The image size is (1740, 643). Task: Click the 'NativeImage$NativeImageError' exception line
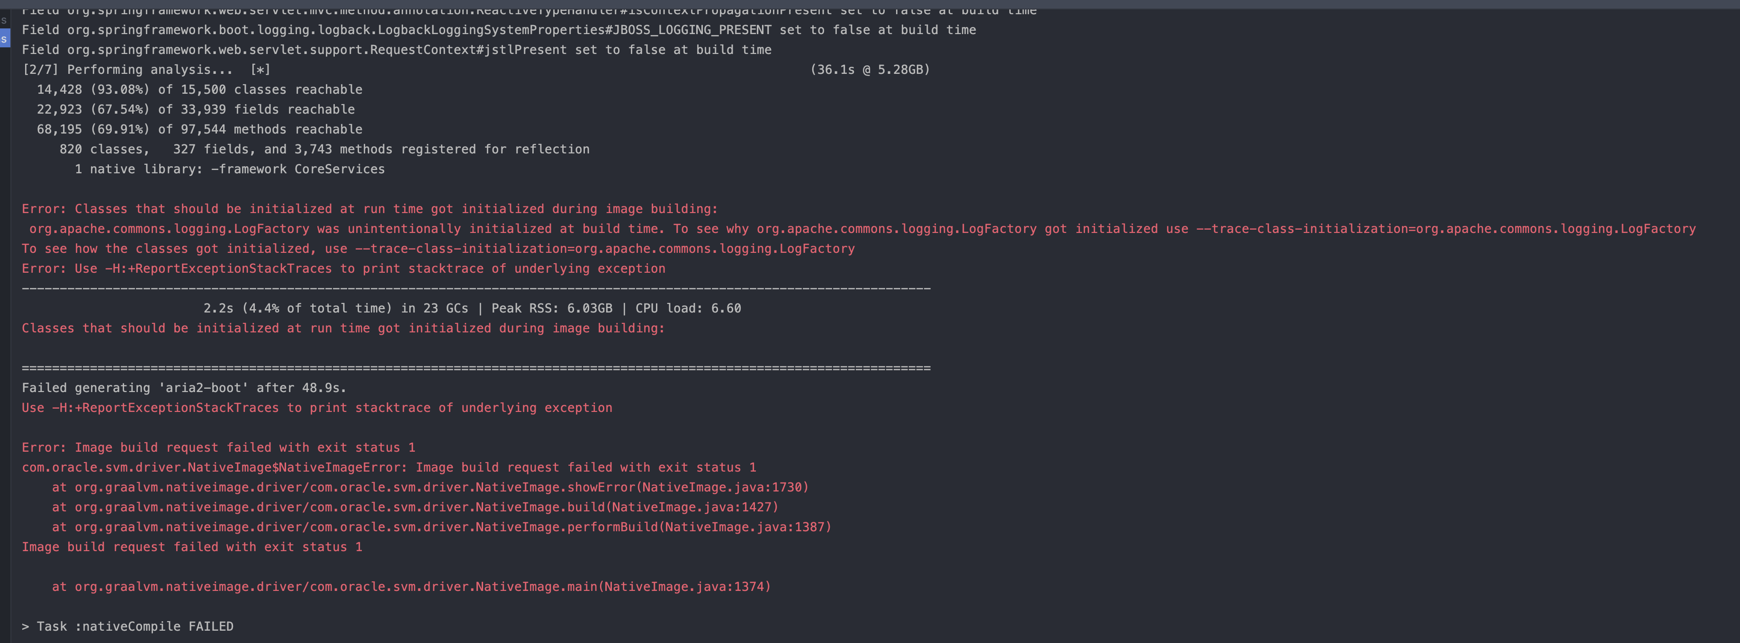(x=388, y=467)
